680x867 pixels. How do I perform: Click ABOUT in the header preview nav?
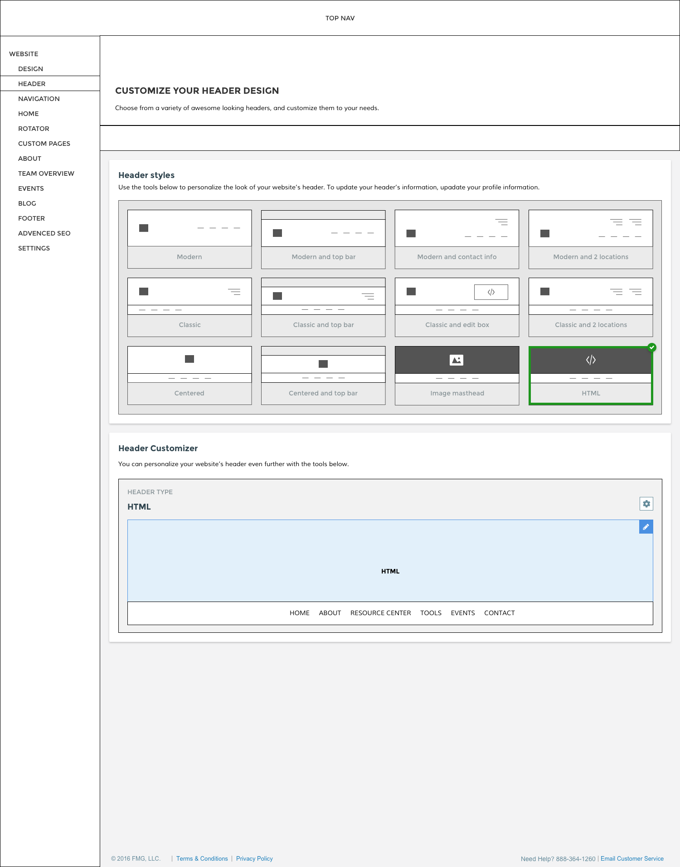[330, 613]
